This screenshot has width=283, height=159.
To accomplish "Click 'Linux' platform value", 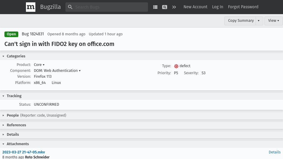I will click(x=56, y=83).
